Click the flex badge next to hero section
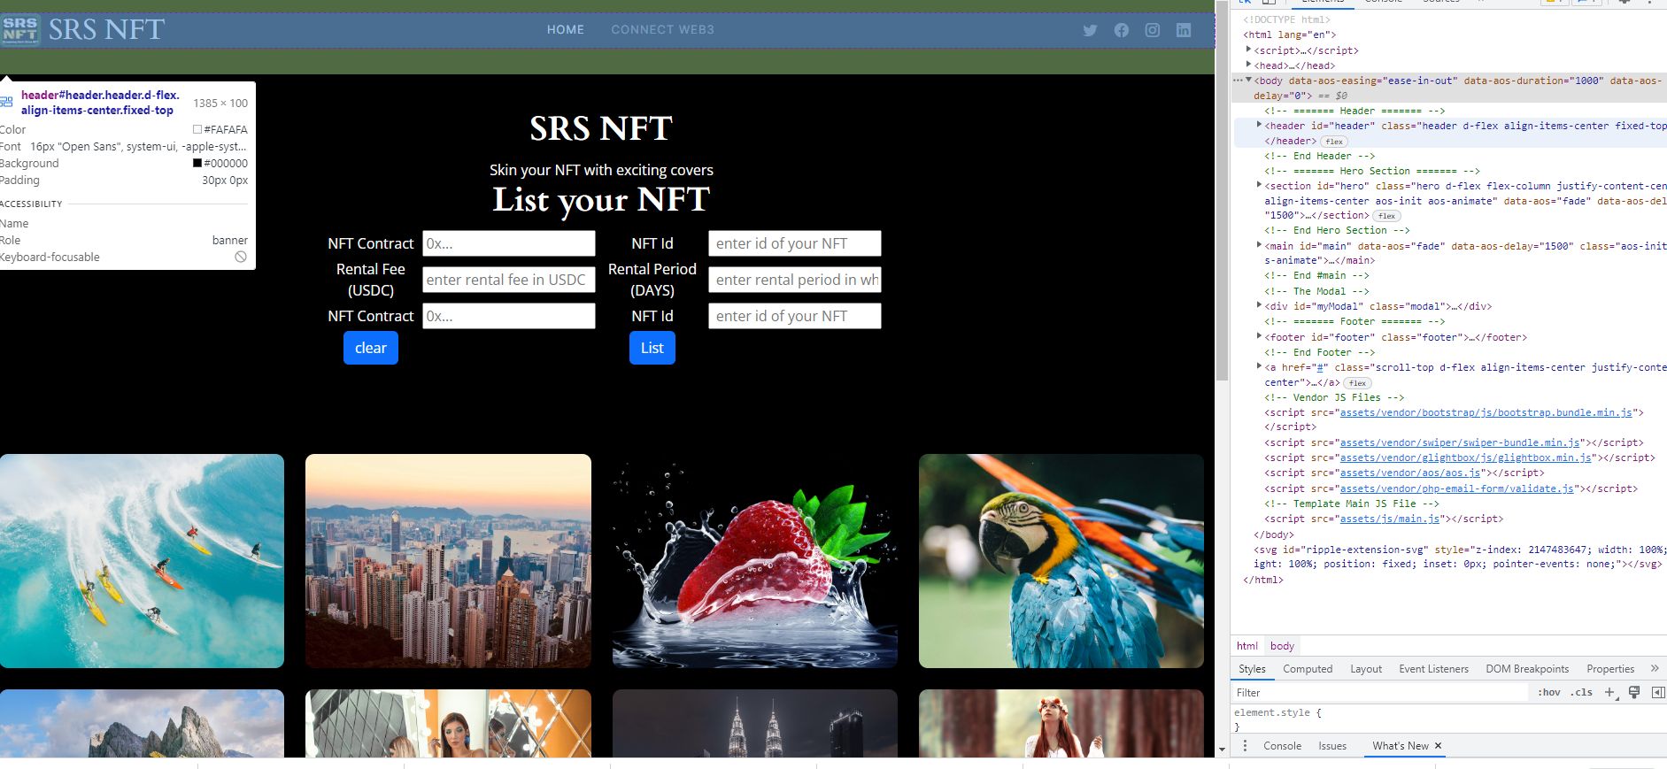 (1386, 216)
